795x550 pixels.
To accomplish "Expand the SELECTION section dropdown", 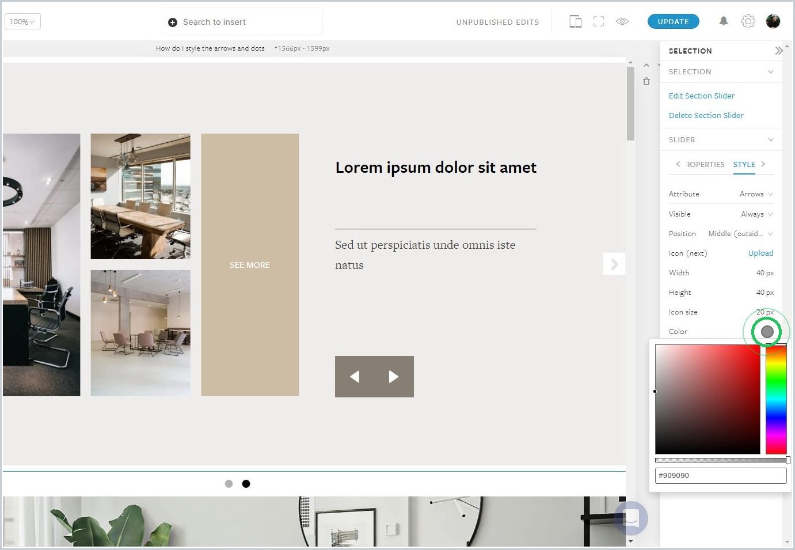I will (x=721, y=72).
